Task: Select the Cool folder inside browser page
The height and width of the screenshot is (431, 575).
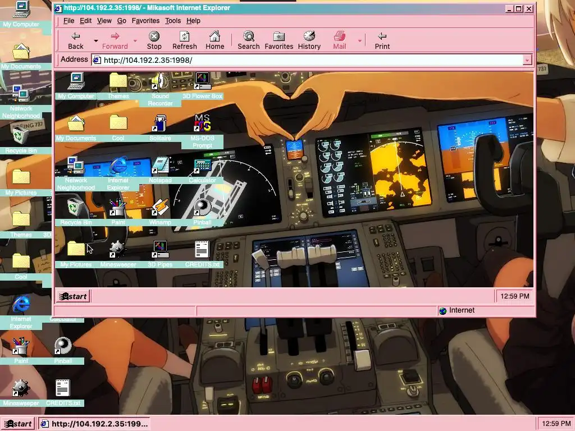Action: pyautogui.click(x=118, y=128)
